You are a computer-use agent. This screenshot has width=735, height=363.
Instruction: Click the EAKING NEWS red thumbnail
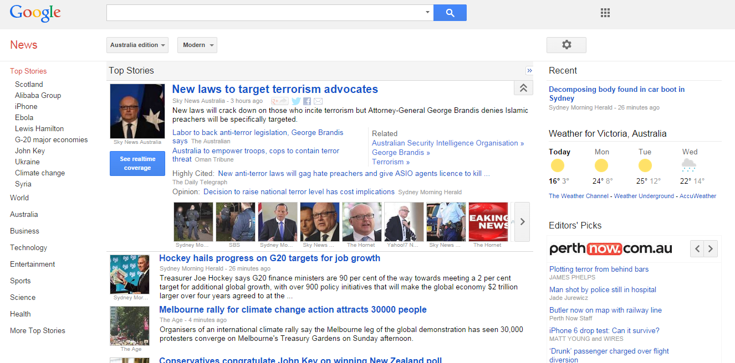488,222
